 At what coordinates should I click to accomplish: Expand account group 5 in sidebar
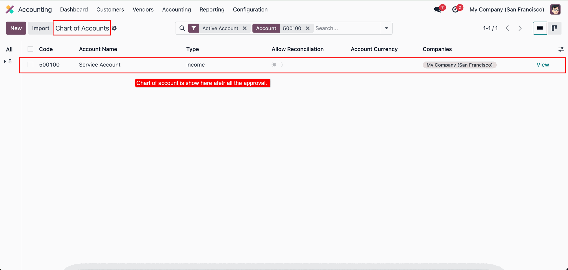tap(5, 61)
